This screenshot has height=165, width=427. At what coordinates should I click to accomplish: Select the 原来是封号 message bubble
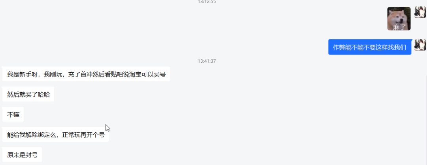click(x=22, y=155)
